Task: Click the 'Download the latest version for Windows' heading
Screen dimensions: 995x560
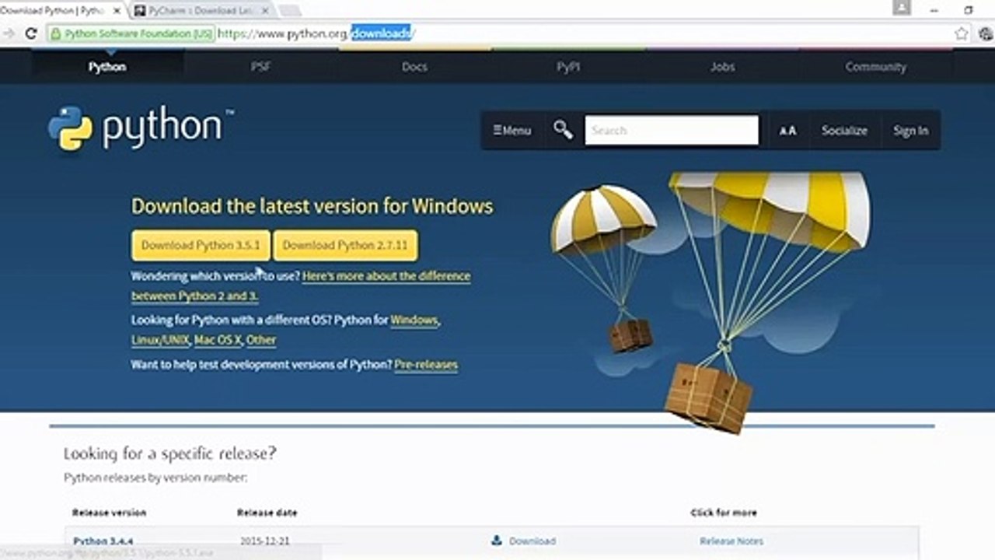Action: point(312,206)
